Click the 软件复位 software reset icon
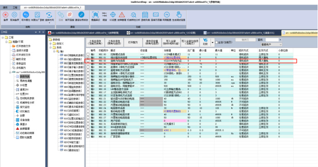This screenshot has width=318, height=167. pos(26,16)
